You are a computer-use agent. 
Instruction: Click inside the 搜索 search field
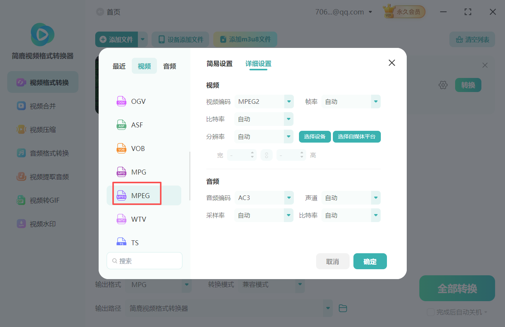[144, 260]
